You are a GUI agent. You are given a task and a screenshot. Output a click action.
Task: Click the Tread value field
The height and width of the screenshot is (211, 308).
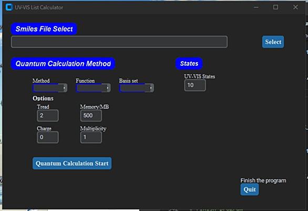pos(48,115)
